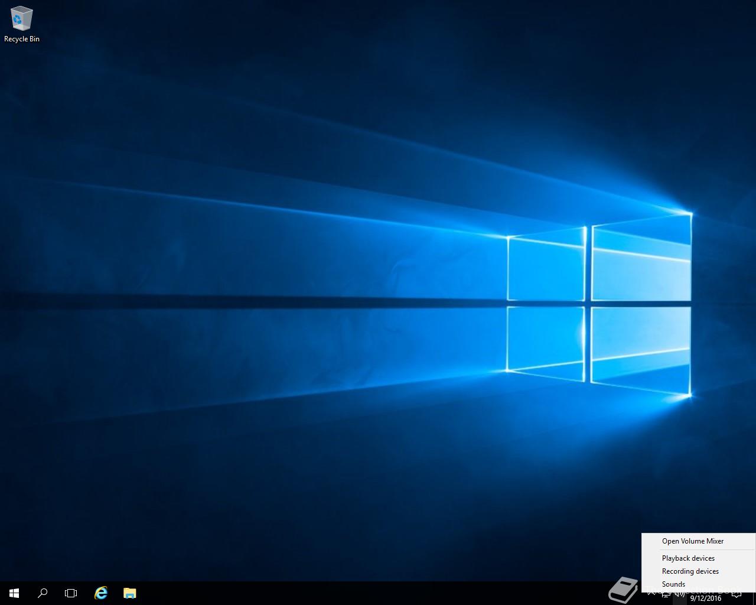Viewport: 756px width, 605px height.
Task: Open the Windows Start menu
Action: [14, 593]
